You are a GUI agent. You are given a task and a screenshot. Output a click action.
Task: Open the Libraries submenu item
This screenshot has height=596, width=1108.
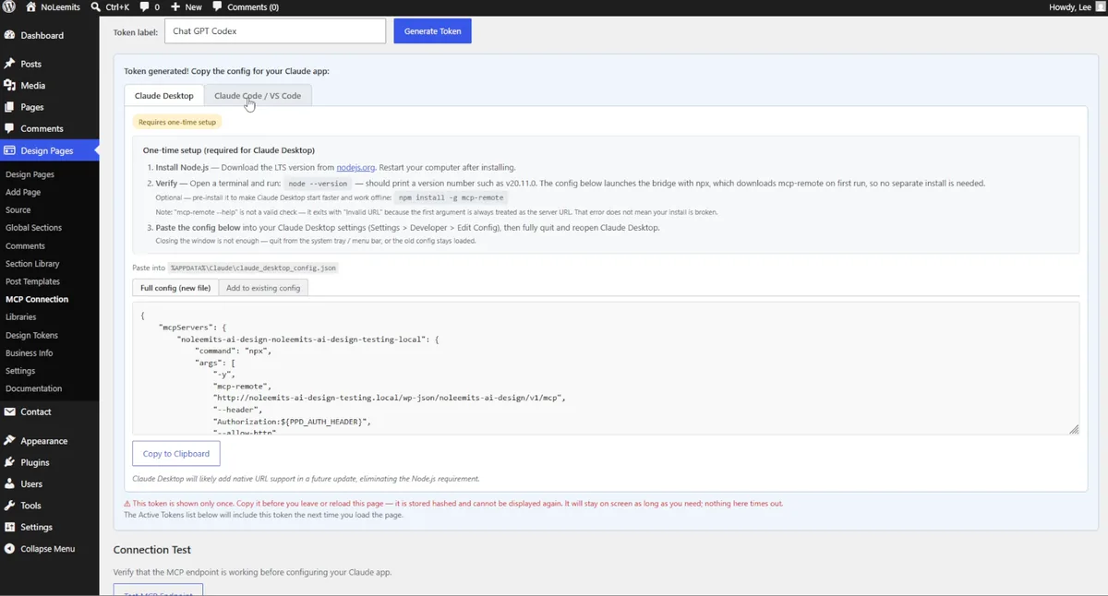click(21, 316)
